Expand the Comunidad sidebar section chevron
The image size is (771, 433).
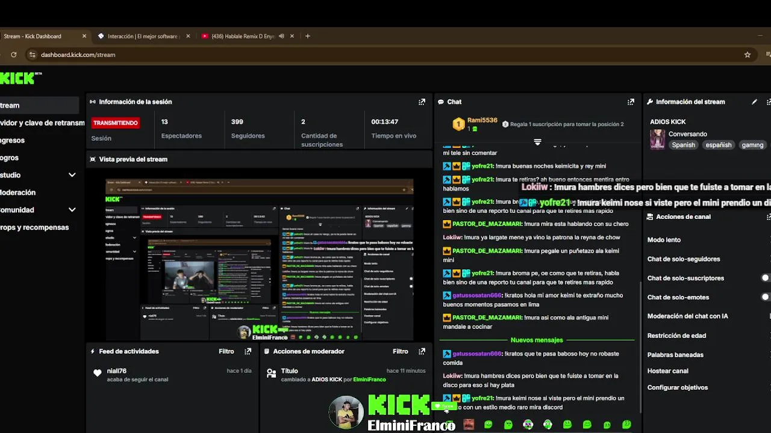[72, 210]
